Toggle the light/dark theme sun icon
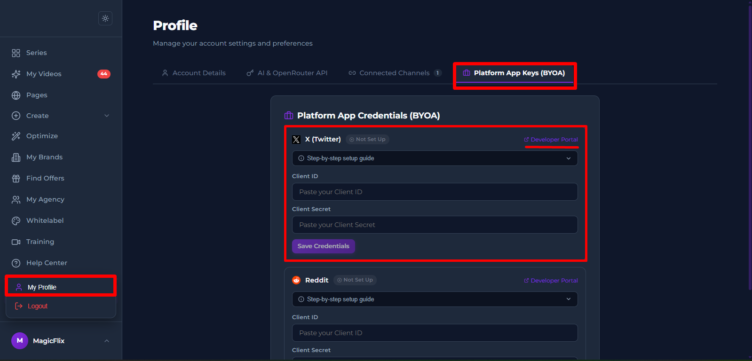Image resolution: width=752 pixels, height=361 pixels. pyautogui.click(x=105, y=18)
